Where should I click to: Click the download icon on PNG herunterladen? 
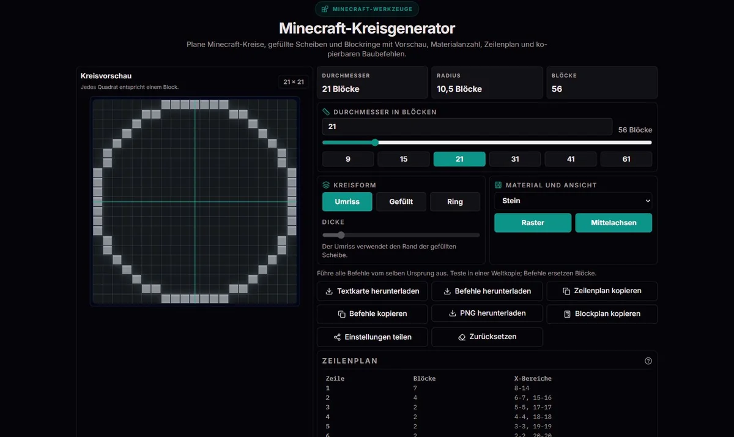[x=453, y=313]
